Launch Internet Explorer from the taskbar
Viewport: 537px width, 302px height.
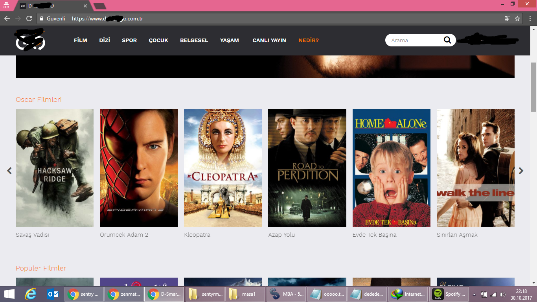pos(30,294)
